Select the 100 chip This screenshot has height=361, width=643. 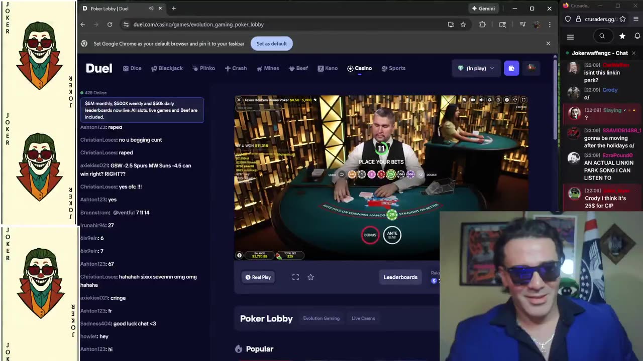[x=401, y=174]
